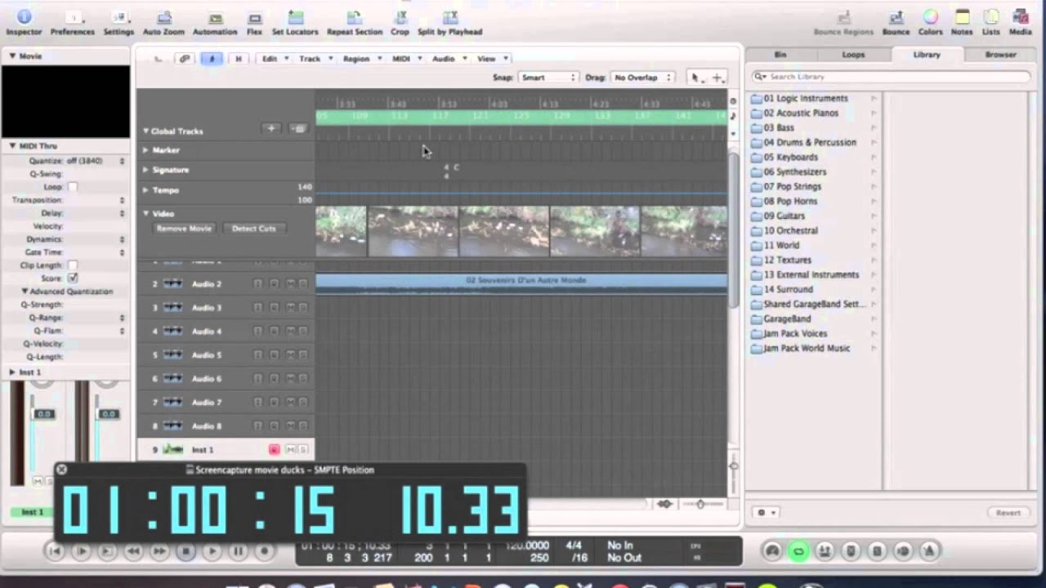The image size is (1046, 588).
Task: Click the Stop transport button
Action: tap(186, 551)
